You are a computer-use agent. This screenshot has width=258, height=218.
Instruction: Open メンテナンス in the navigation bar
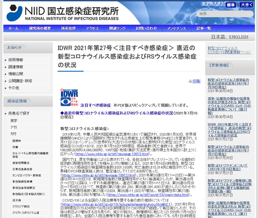[x=176, y=28]
